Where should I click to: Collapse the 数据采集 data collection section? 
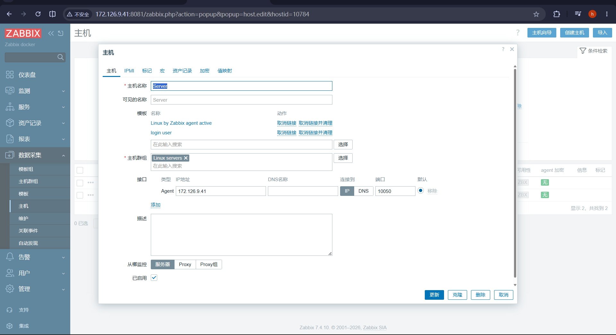[x=35, y=155]
